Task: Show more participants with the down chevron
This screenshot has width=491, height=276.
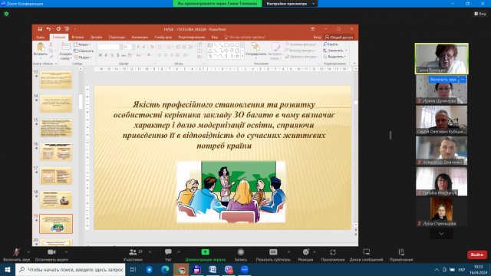Action: (x=441, y=234)
